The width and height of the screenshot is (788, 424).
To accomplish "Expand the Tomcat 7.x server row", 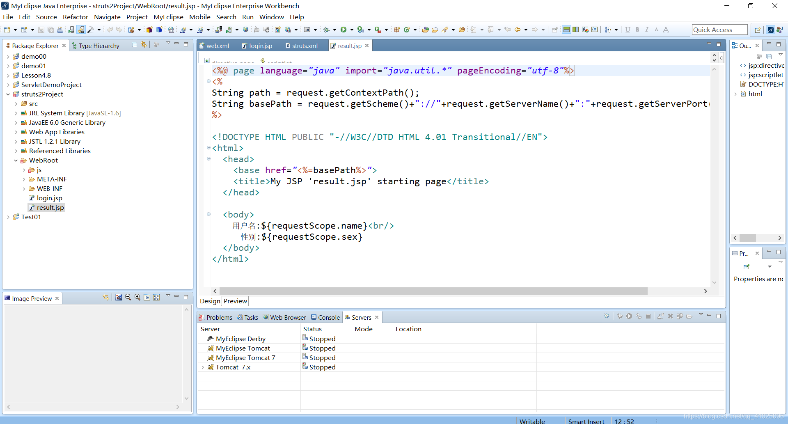I will [x=202, y=367].
